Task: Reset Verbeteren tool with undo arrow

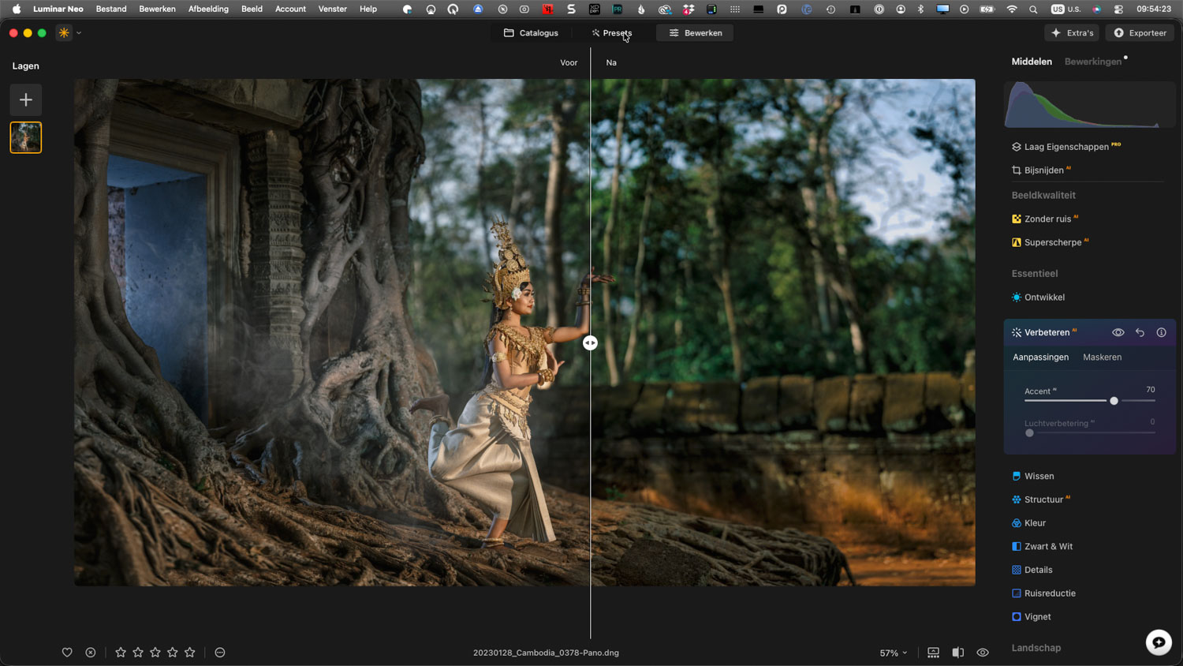Action: pyautogui.click(x=1140, y=333)
